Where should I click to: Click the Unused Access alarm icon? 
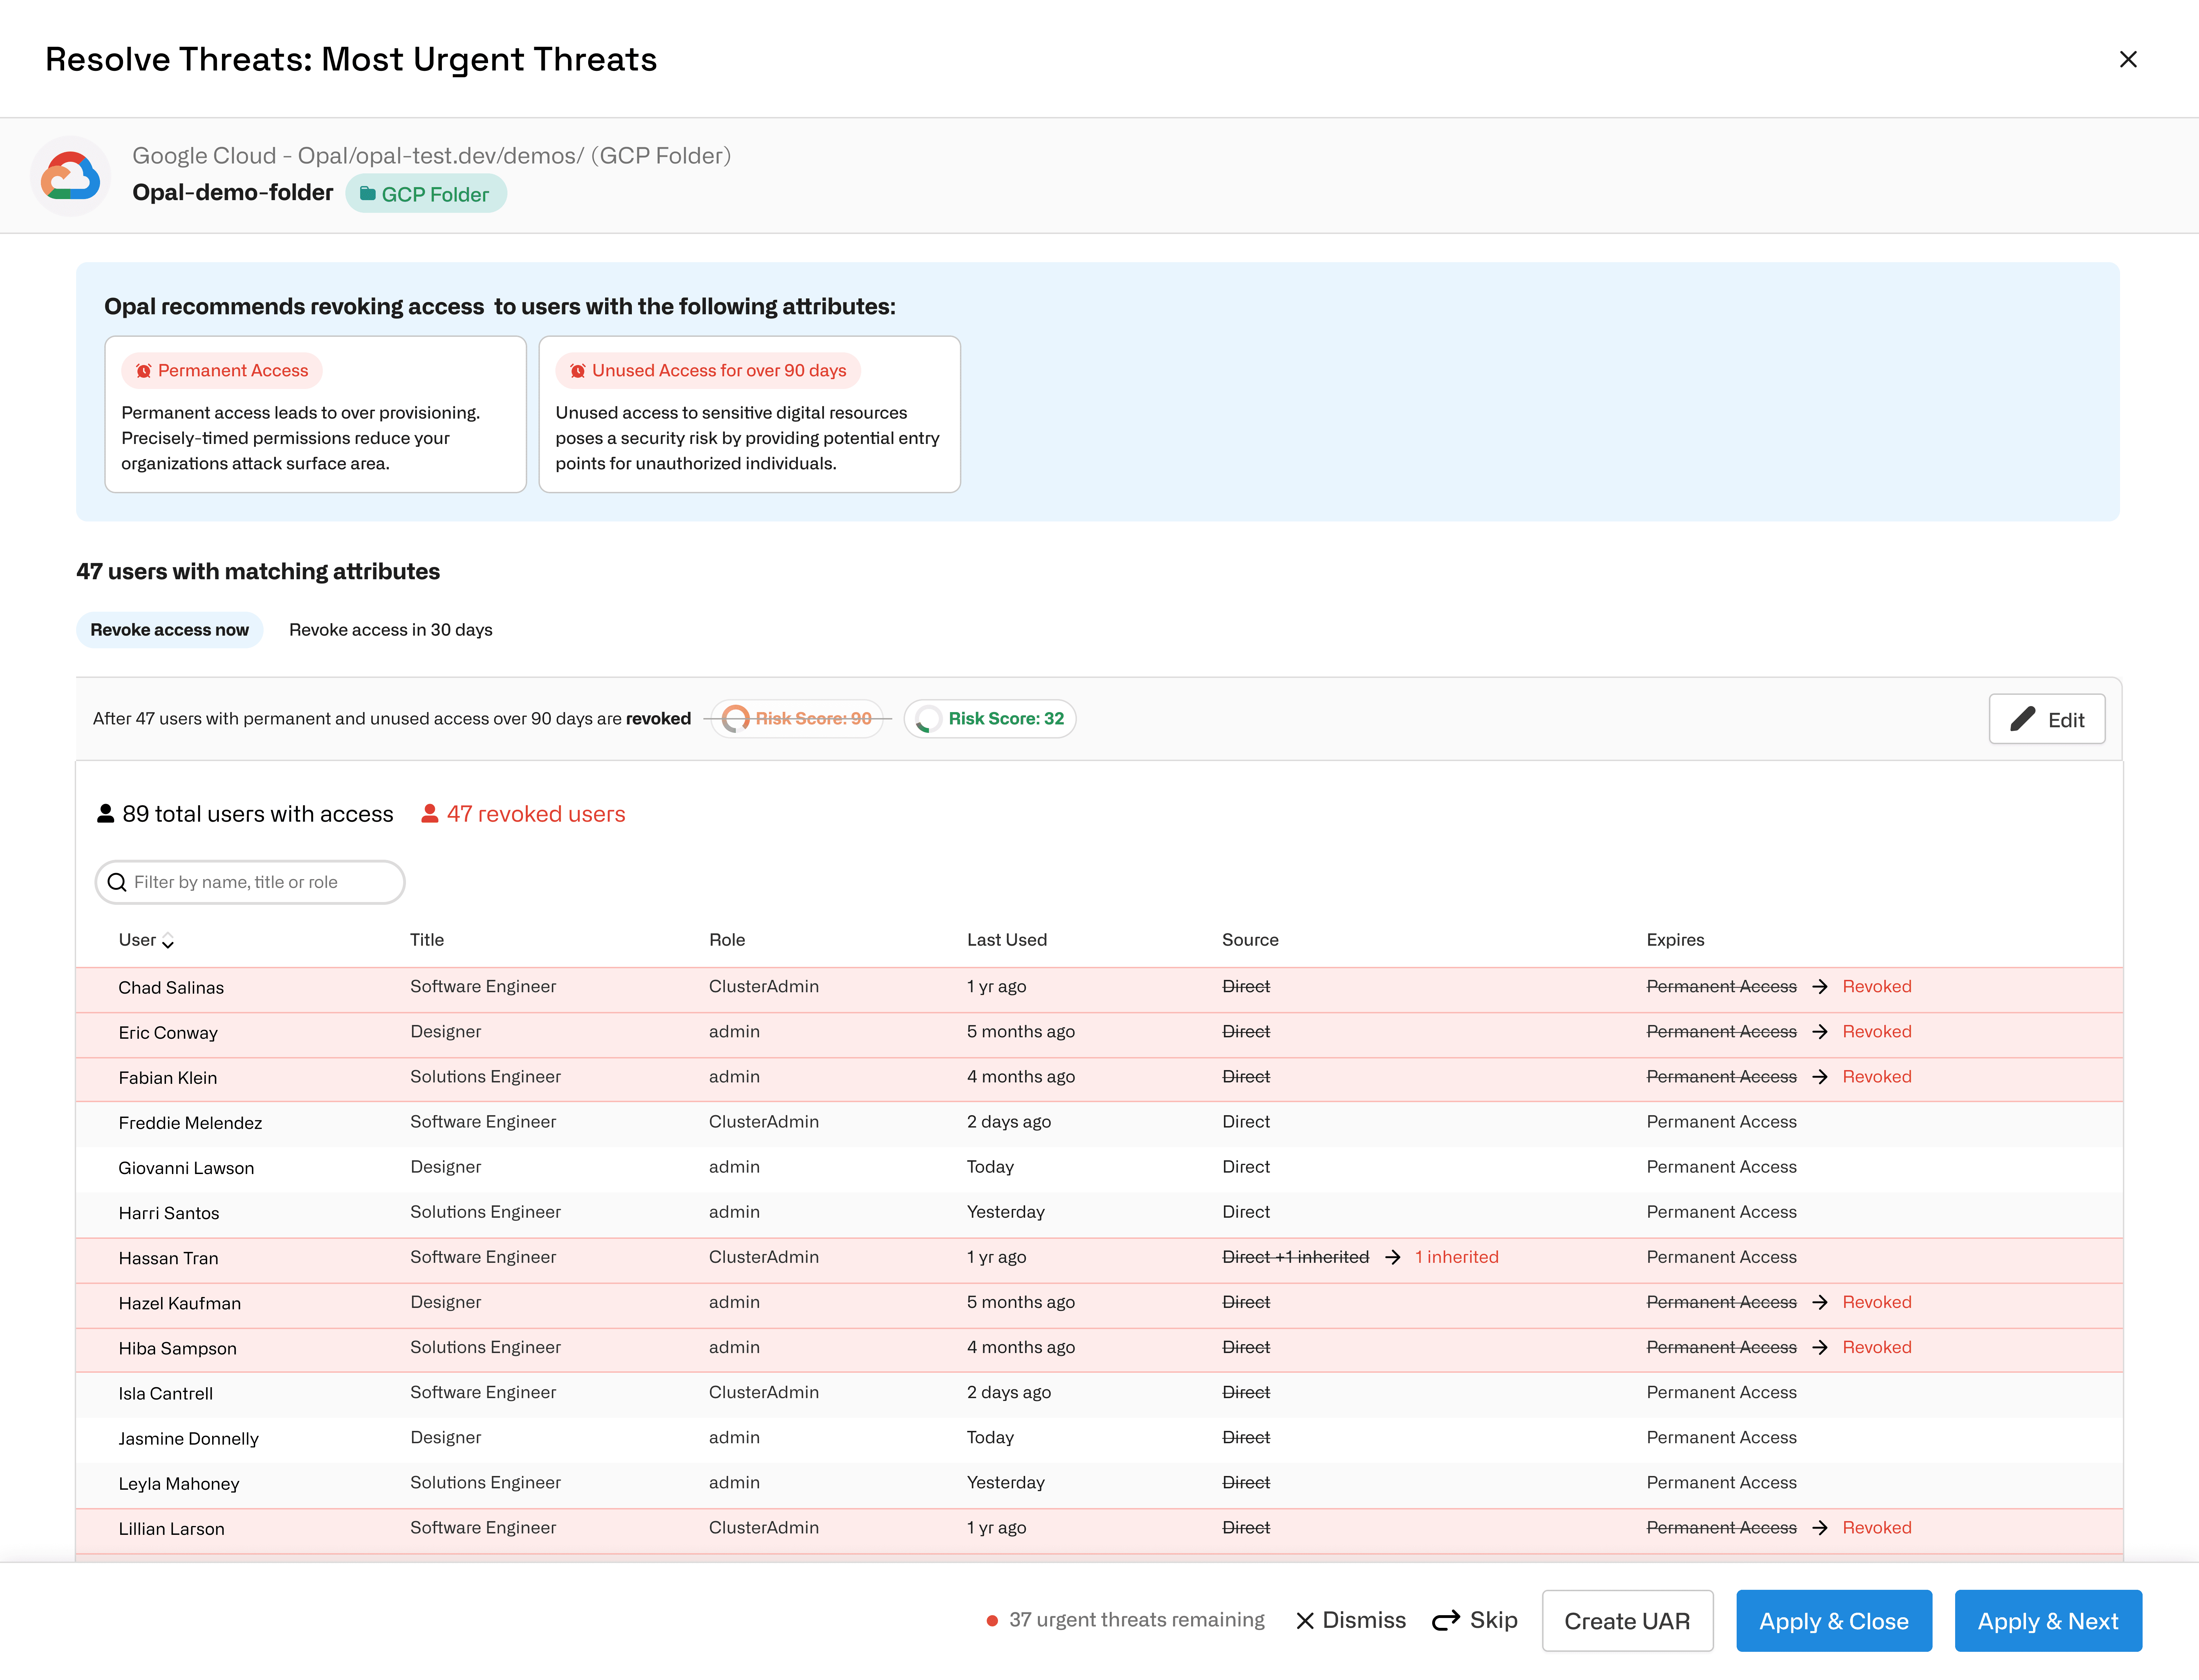(577, 371)
